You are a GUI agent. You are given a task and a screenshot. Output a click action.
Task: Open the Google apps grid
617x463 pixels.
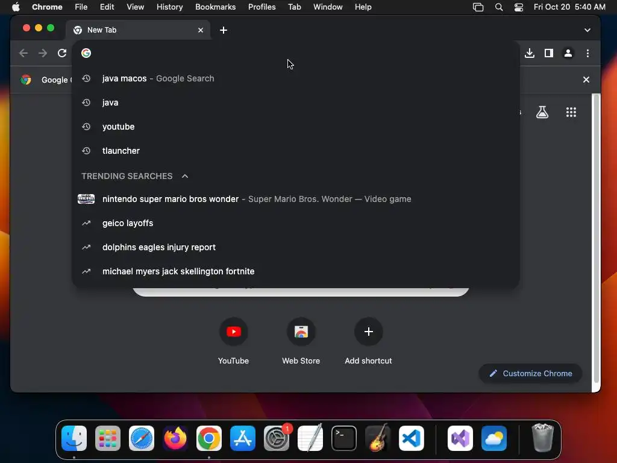coord(571,112)
